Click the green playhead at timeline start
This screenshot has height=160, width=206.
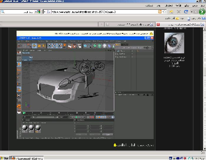24,113
